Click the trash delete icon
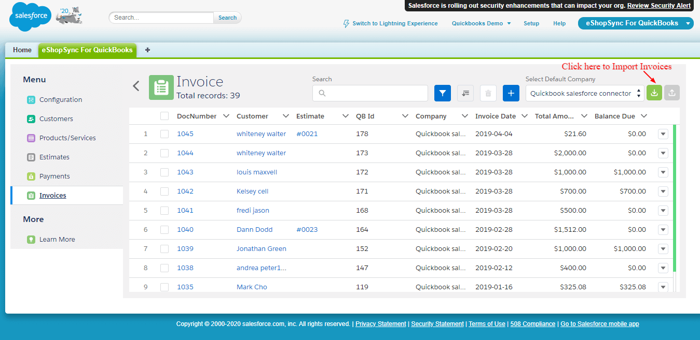The height and width of the screenshot is (340, 700). coord(488,93)
